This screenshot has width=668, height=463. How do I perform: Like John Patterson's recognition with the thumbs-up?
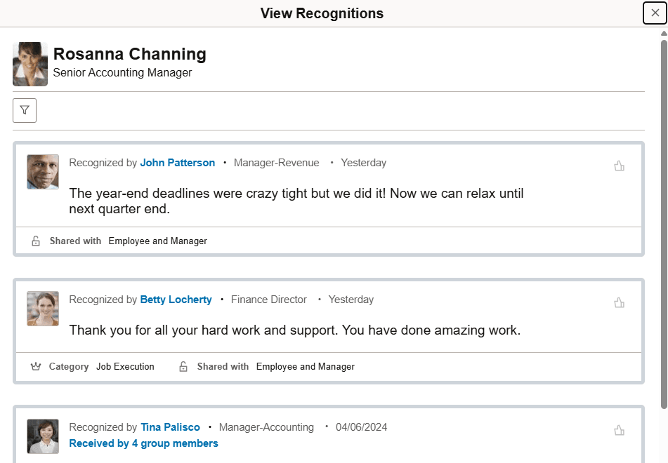coord(619,165)
